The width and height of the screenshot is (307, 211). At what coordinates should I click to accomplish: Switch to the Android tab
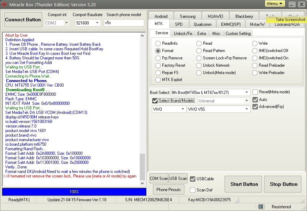tap(161, 16)
